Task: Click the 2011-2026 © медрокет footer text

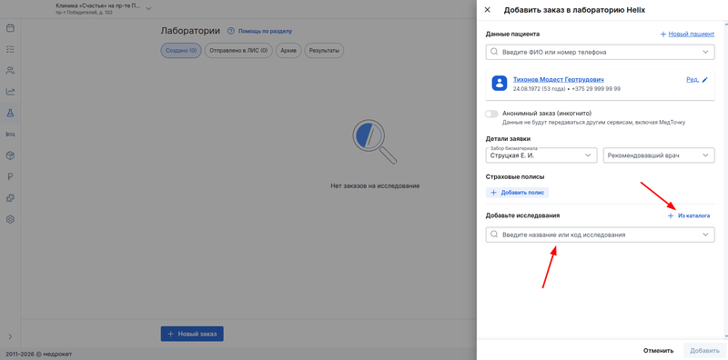Action: tap(38, 354)
